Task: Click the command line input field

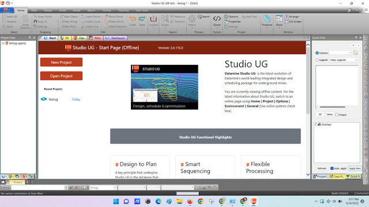Action: pos(37,187)
